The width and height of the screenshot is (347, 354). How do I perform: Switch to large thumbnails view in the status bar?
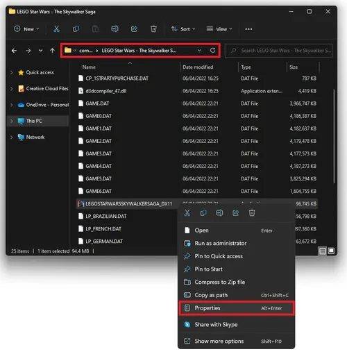(331, 251)
